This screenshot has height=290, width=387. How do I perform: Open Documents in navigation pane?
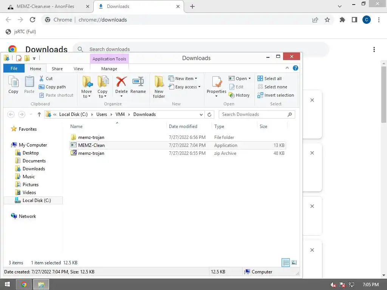tap(34, 161)
